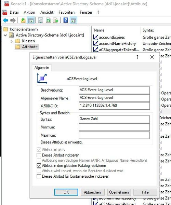Viewport: 171px width, 205px height.
Task: Click into the X.500-OID field
Action: tap(114, 106)
